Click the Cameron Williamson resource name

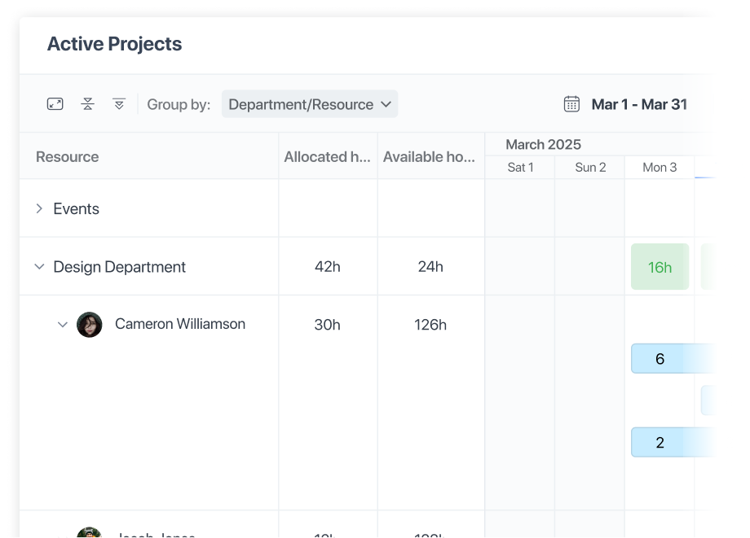click(x=180, y=324)
